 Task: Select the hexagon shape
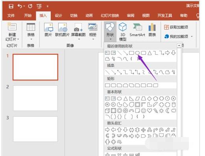161,98
